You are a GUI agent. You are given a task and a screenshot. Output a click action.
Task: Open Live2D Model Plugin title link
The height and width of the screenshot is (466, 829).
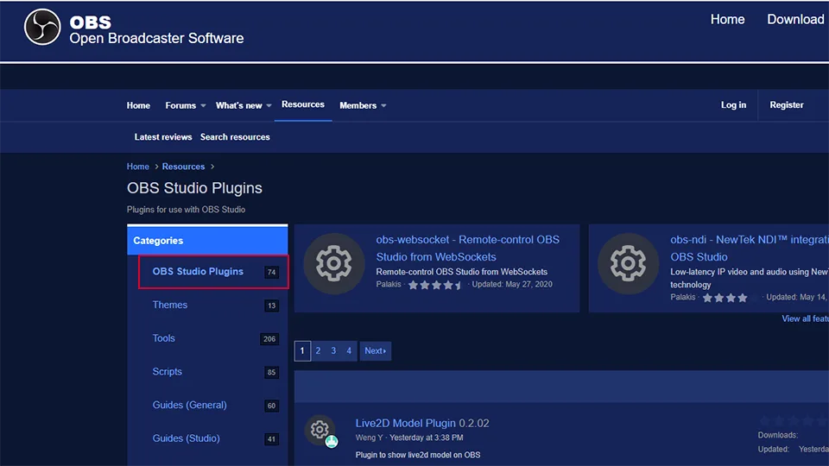point(406,423)
